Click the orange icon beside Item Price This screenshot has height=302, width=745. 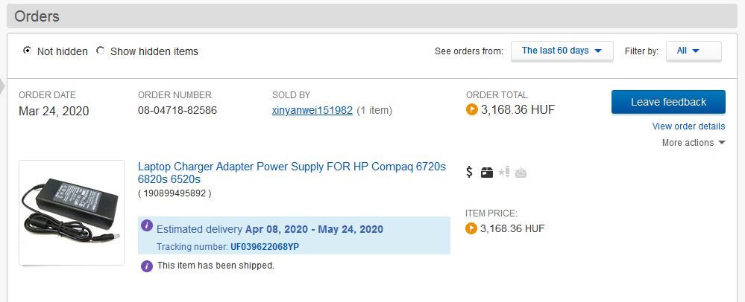[471, 228]
